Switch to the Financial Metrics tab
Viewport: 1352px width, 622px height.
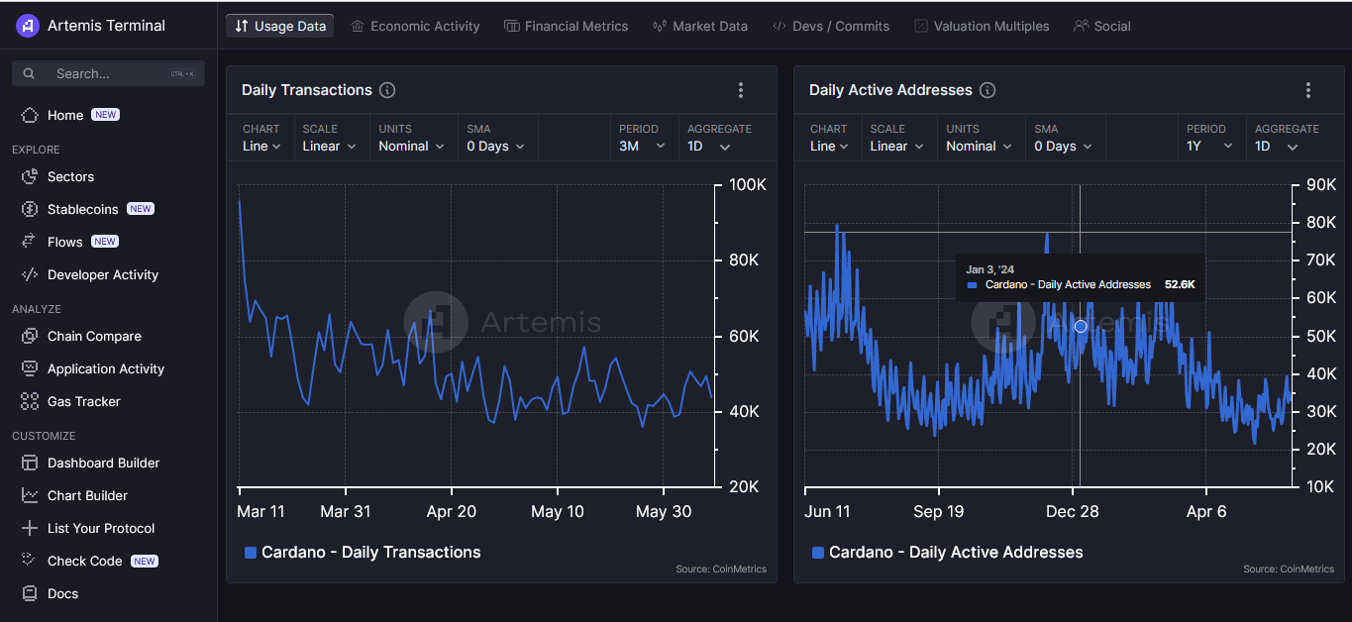[x=566, y=26]
